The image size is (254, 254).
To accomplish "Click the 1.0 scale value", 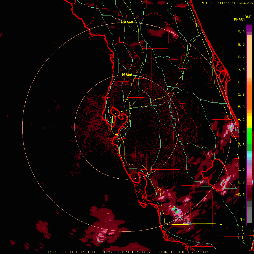I will (241, 170).
